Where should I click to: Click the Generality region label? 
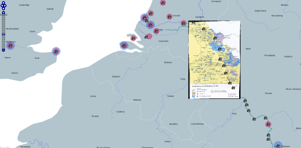click(x=163, y=41)
